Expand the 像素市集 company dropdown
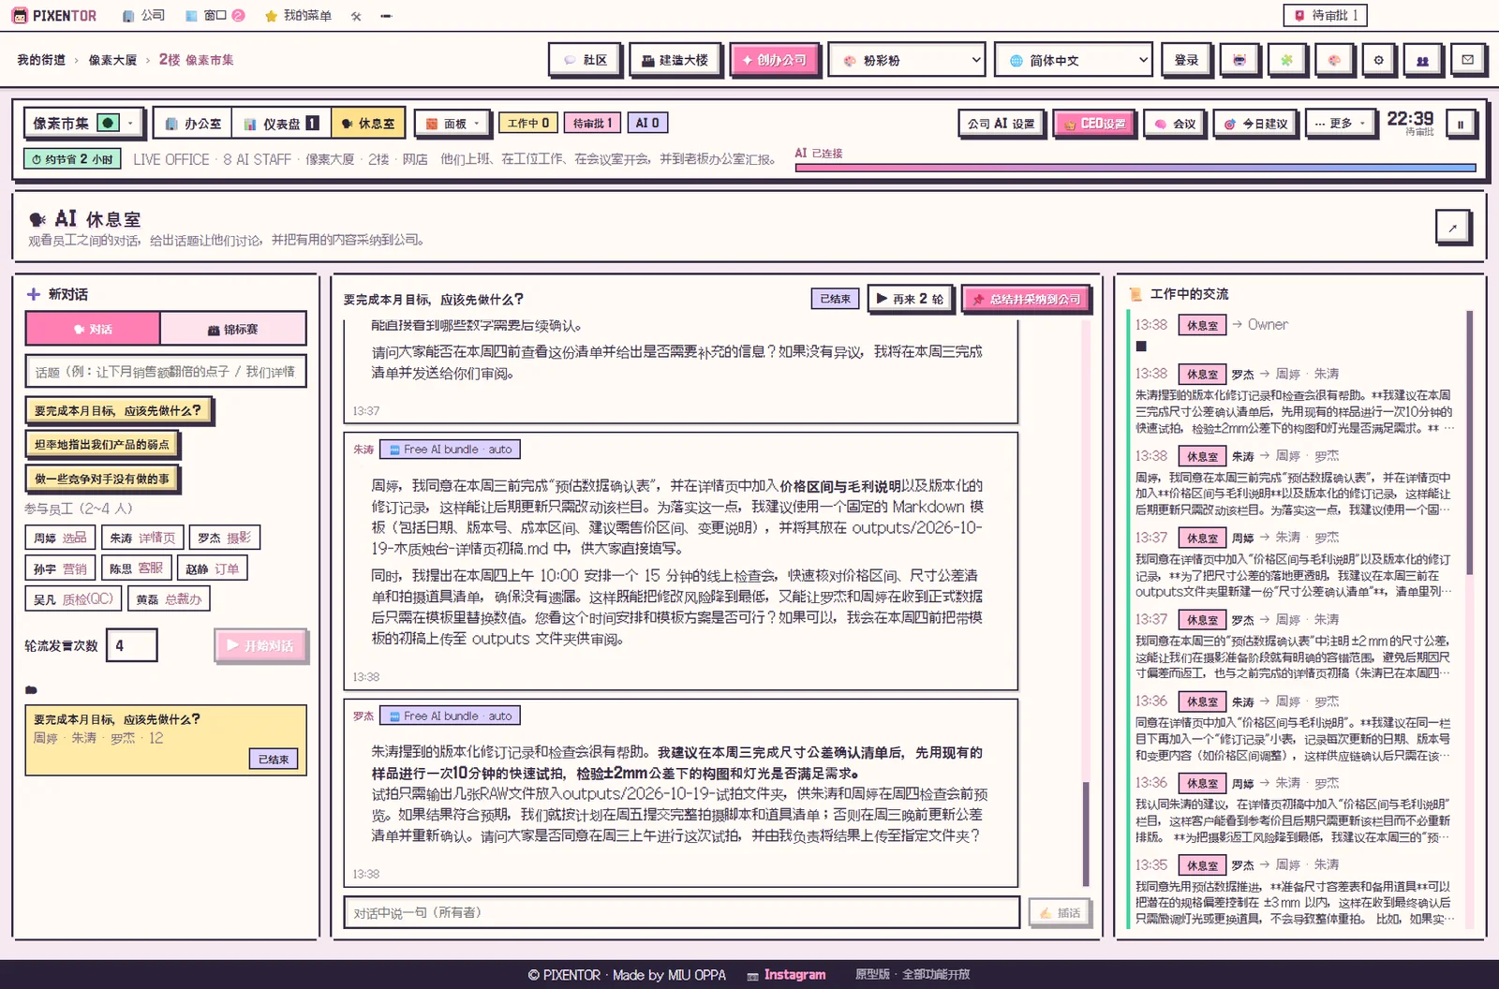Viewport: 1499px width, 989px height. coord(84,123)
